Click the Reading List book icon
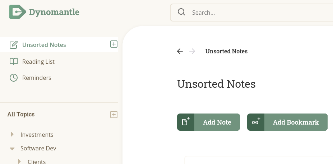 pyautogui.click(x=14, y=62)
